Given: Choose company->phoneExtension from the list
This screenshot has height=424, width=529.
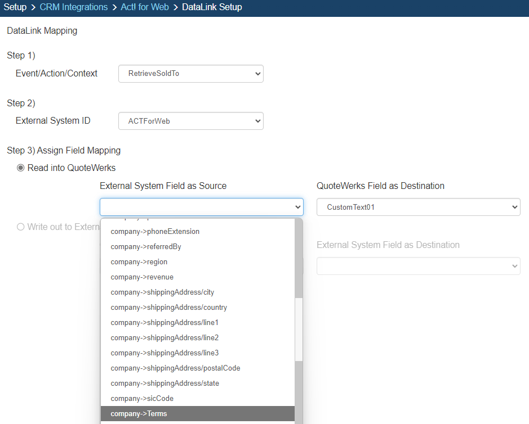Looking at the screenshot, I should [x=155, y=232].
